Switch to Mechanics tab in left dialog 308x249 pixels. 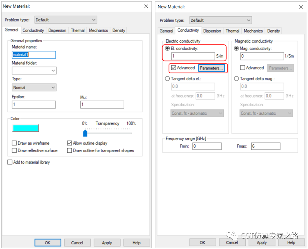[98, 30]
